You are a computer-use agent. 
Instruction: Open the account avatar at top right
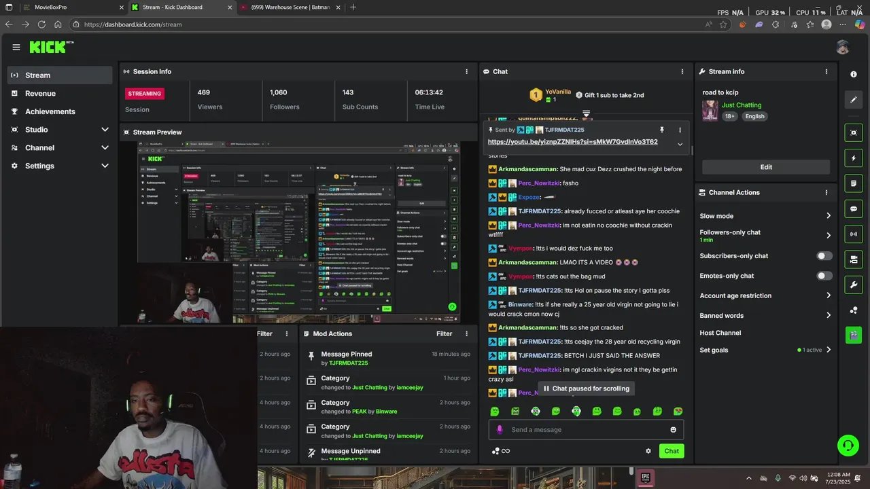843,47
